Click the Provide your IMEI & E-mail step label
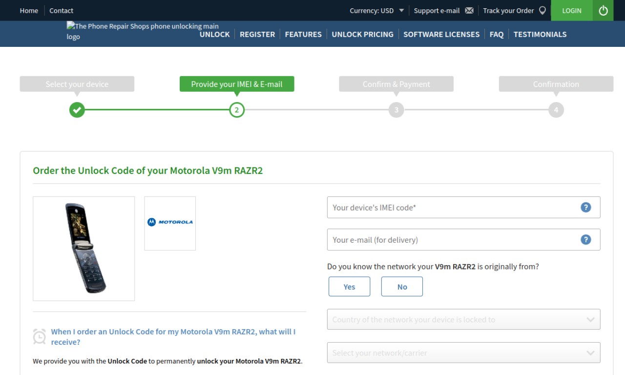Image resolution: width=625 pixels, height=375 pixels. (237, 84)
